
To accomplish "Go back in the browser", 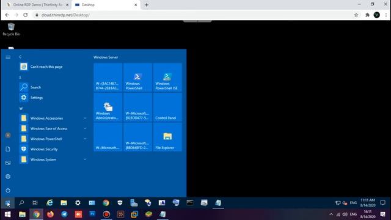I will point(7,15).
